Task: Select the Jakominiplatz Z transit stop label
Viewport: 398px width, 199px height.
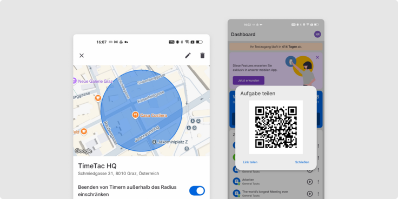Action: (173, 142)
